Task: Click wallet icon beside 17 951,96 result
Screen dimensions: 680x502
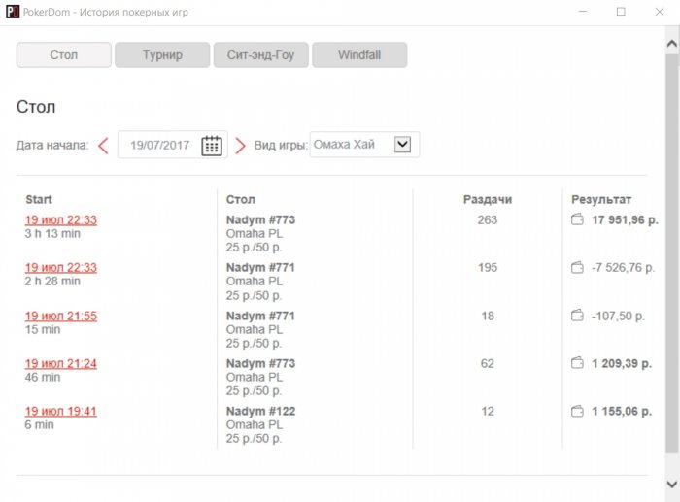Action: click(577, 220)
